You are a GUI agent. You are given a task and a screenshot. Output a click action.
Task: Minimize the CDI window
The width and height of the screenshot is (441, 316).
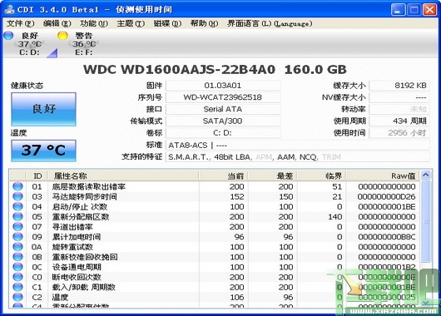398,9
